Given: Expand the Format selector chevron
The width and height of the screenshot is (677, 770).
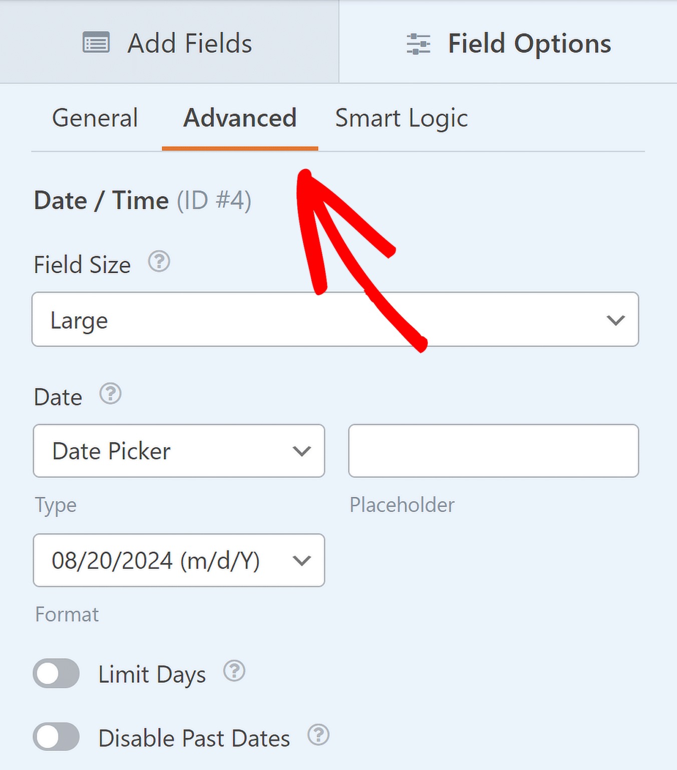Looking at the screenshot, I should click(301, 560).
